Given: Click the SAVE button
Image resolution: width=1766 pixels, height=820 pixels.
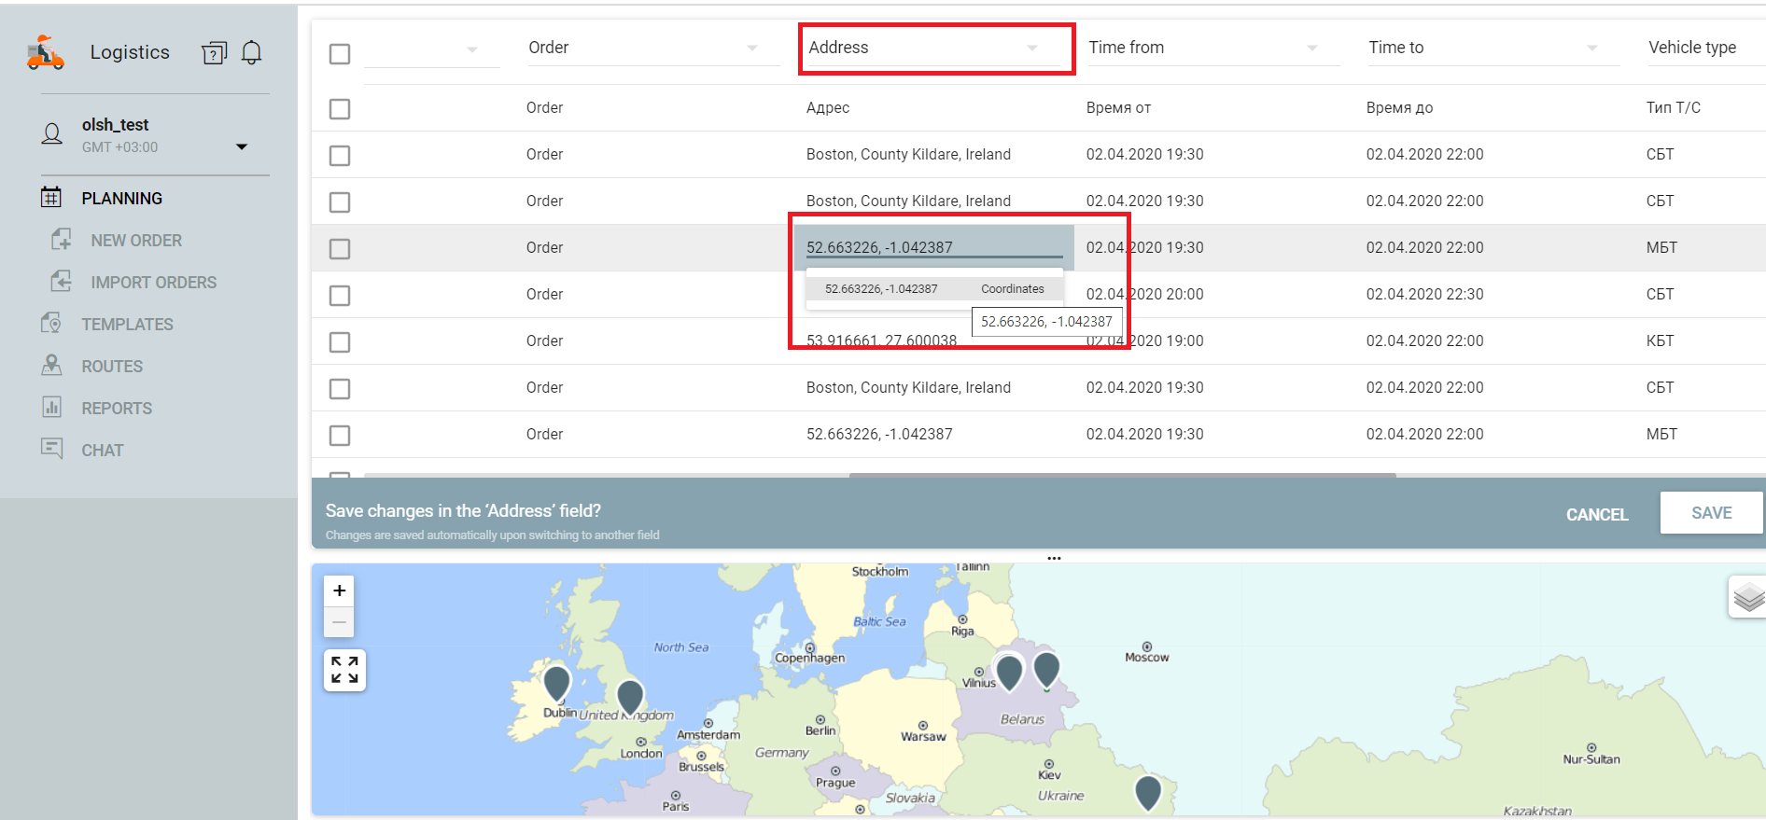Looking at the screenshot, I should [x=1711, y=513].
